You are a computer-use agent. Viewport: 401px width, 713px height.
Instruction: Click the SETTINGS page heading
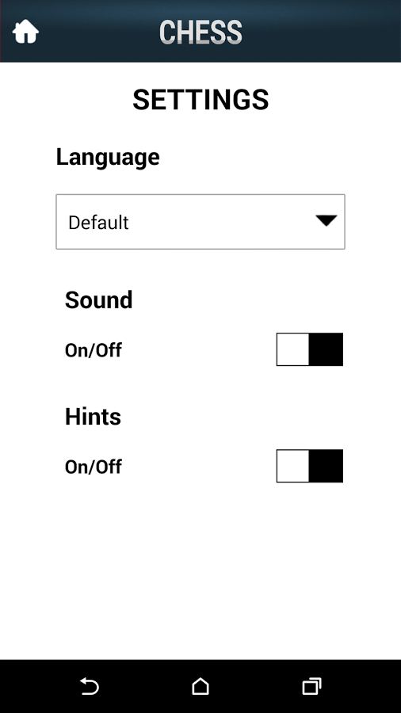pyautogui.click(x=200, y=100)
